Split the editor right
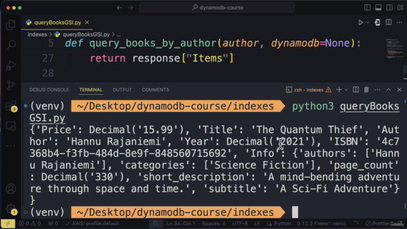The image size is (407, 229). click(x=389, y=22)
